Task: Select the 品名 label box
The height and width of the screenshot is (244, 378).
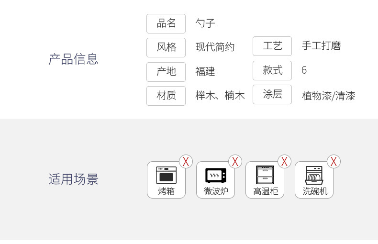Action: (x=166, y=23)
